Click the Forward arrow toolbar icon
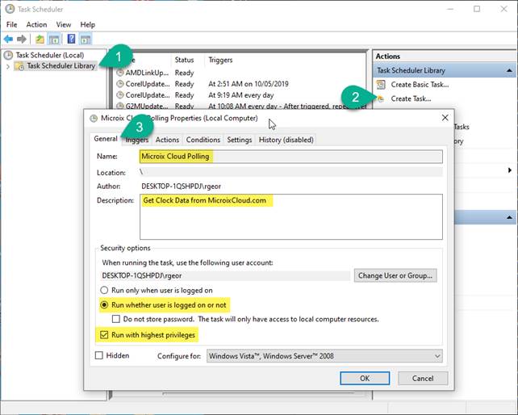The image size is (518, 415). coord(22,39)
